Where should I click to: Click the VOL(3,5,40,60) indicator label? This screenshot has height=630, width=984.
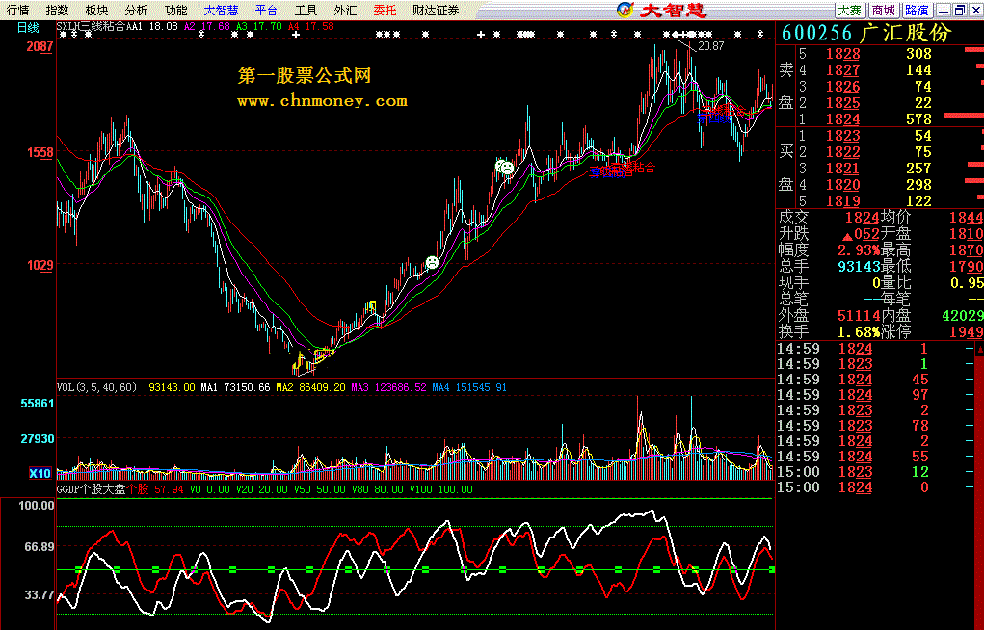pos(96,387)
